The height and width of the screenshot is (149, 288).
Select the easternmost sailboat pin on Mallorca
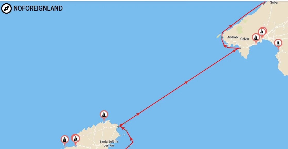click(278, 44)
